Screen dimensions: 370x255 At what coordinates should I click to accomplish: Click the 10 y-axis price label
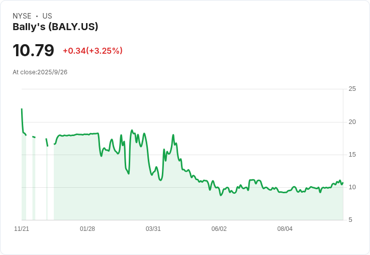click(x=352, y=187)
